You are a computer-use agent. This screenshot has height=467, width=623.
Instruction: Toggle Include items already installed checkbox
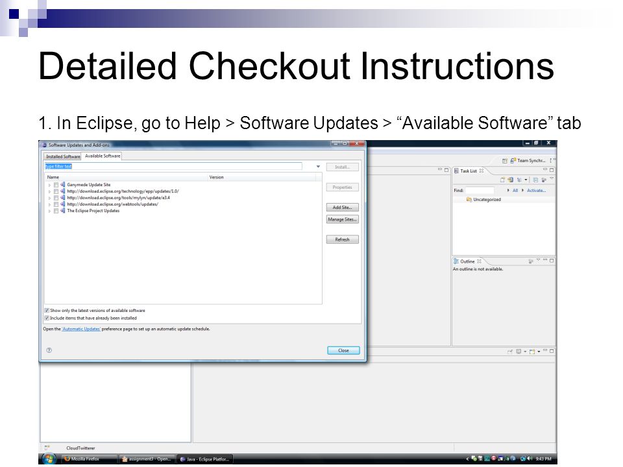pyautogui.click(x=47, y=318)
